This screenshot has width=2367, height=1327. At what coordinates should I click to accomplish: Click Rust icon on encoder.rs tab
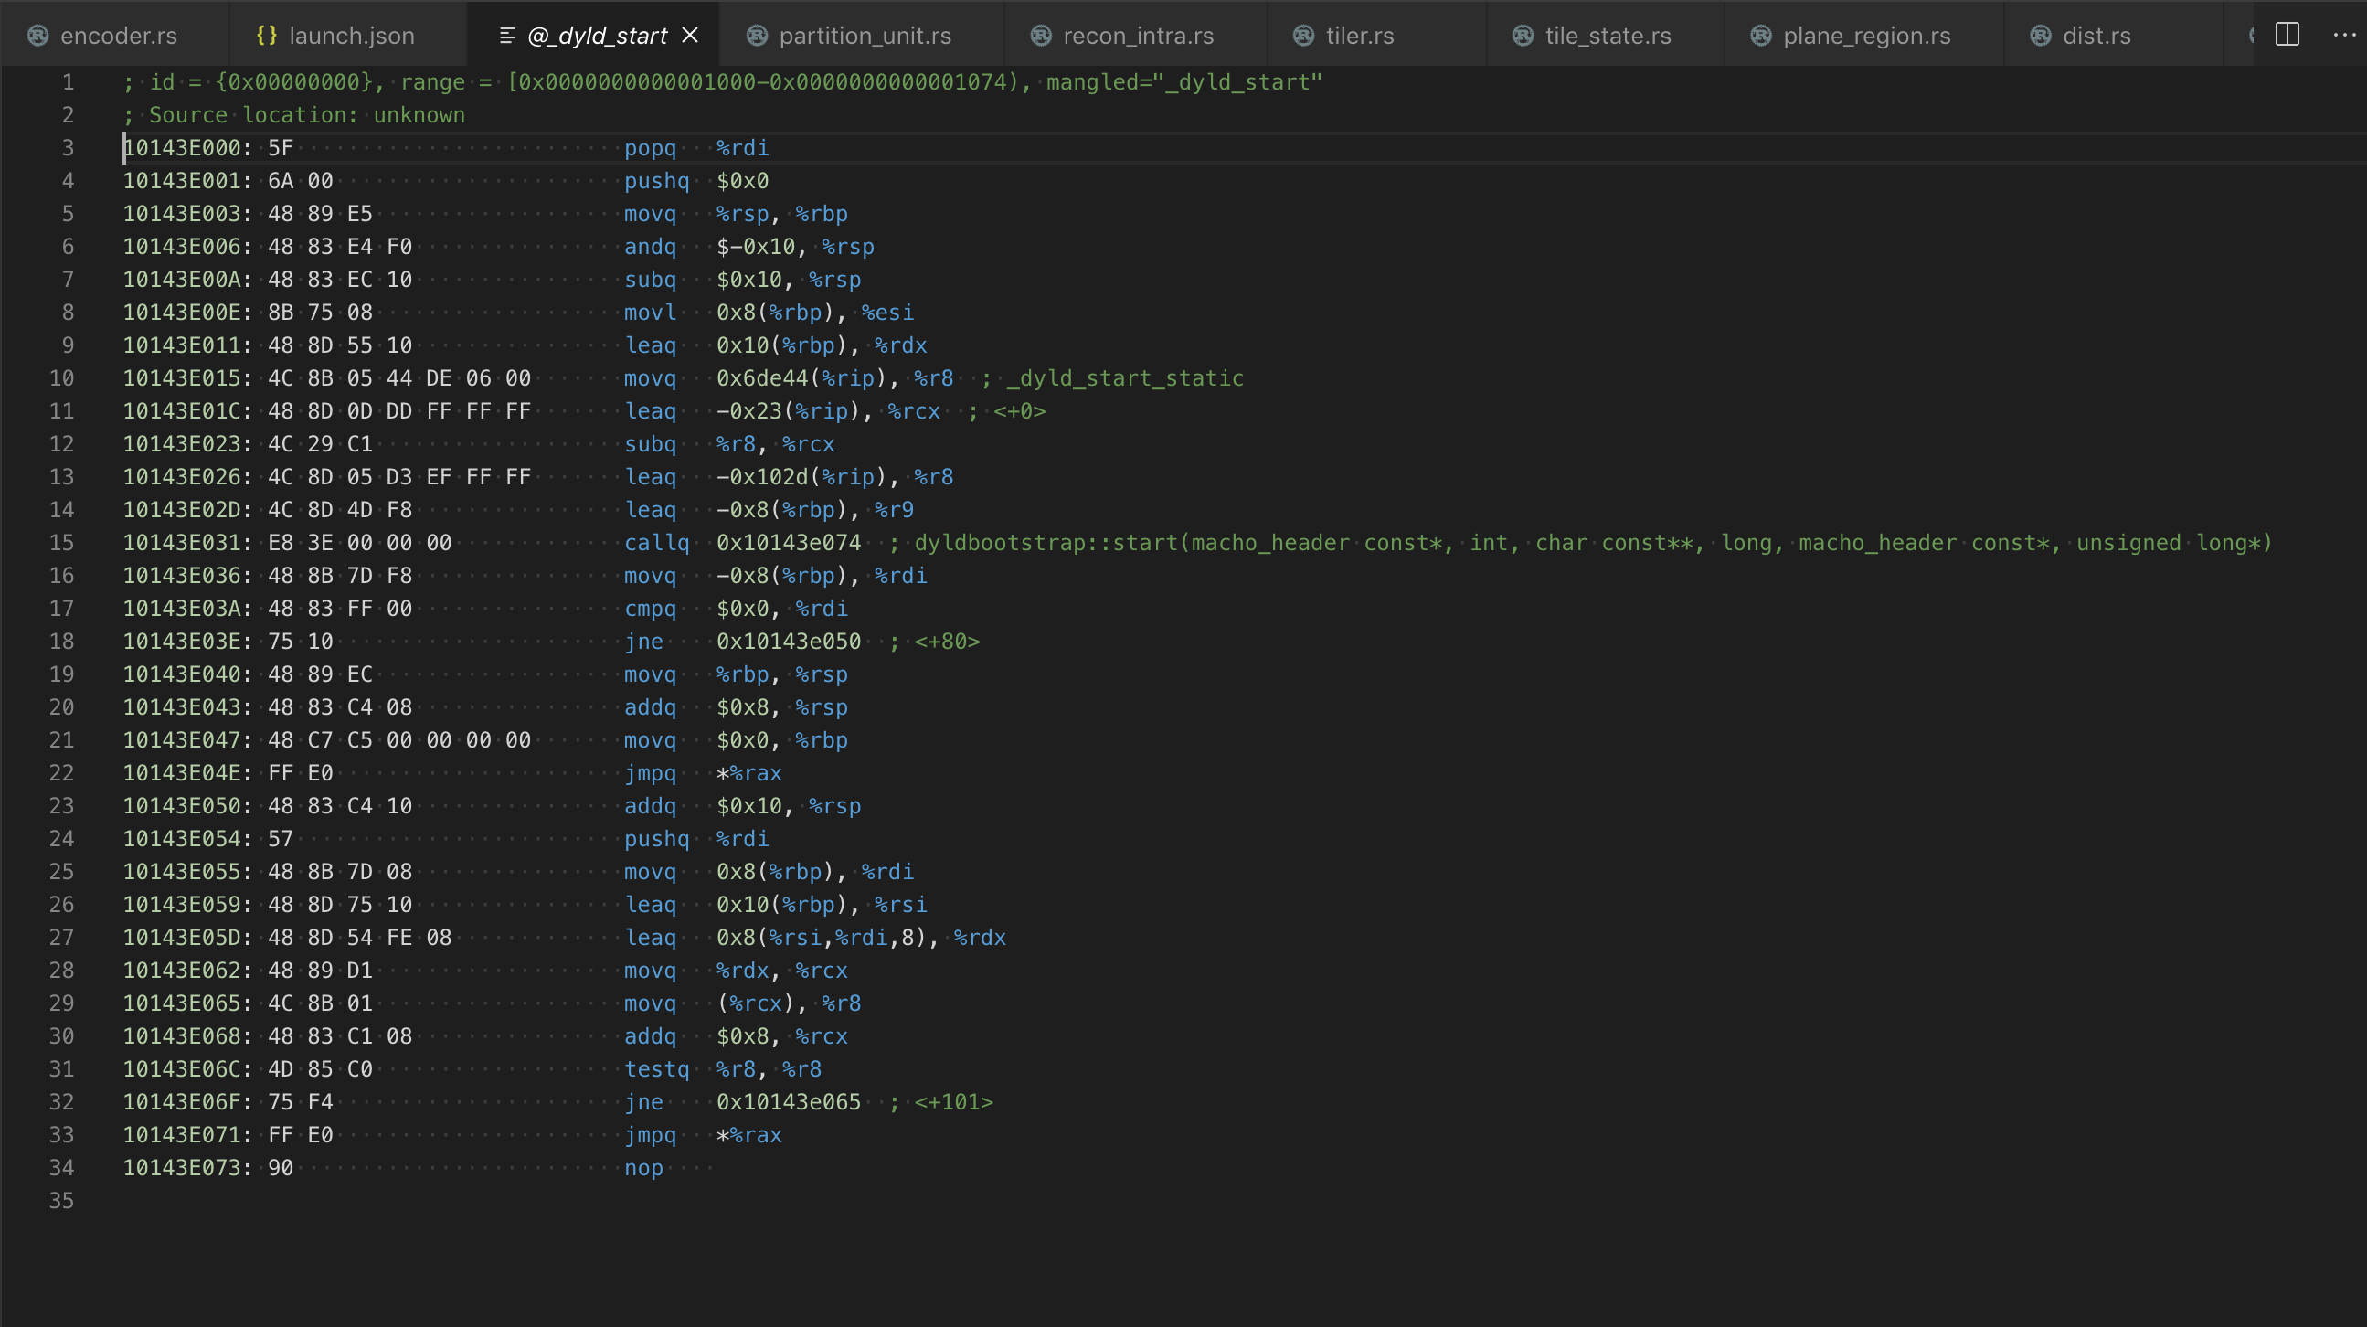pos(37,35)
